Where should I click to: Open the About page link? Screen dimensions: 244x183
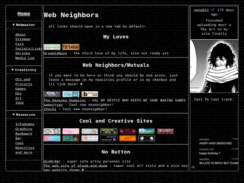pyautogui.click(x=20, y=34)
